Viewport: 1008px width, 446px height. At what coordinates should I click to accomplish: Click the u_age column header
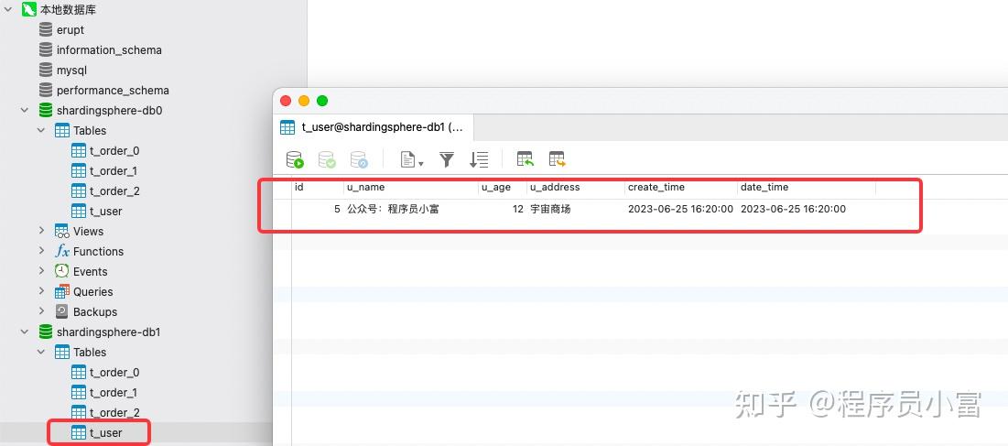[x=503, y=187]
